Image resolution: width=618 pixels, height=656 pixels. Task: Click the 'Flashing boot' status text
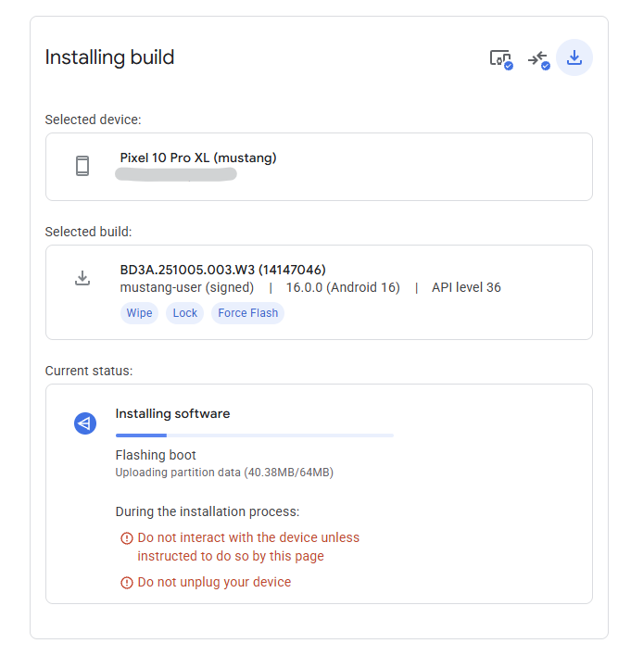[156, 455]
